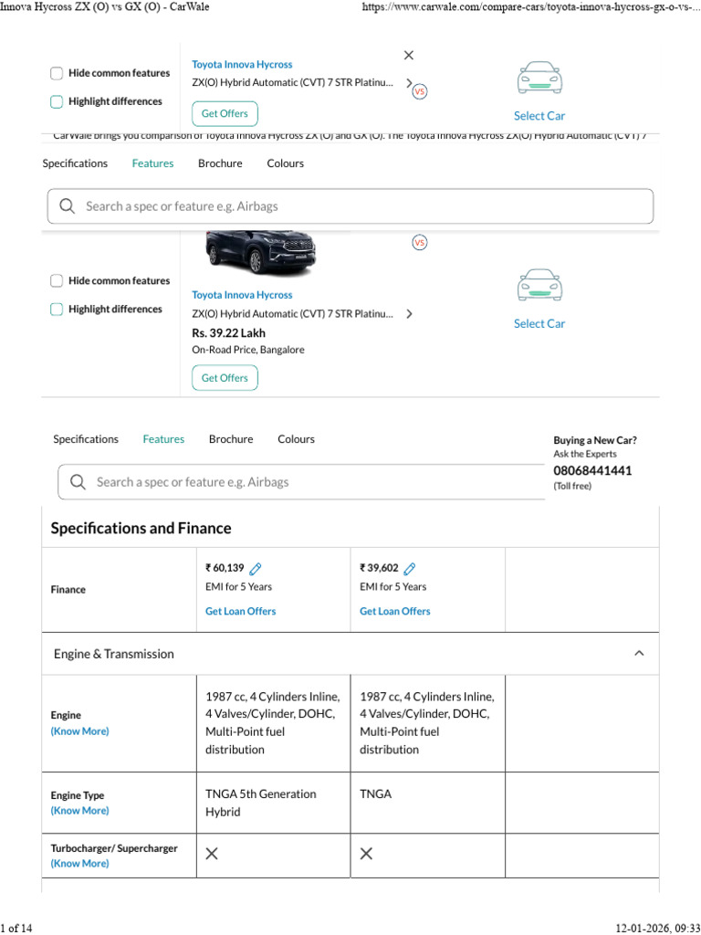Collapse the Engine & Transmission section
The height and width of the screenshot is (935, 701).
(639, 654)
